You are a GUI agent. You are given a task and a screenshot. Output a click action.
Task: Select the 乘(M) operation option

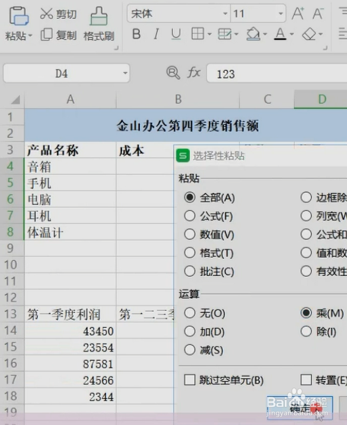[306, 313]
